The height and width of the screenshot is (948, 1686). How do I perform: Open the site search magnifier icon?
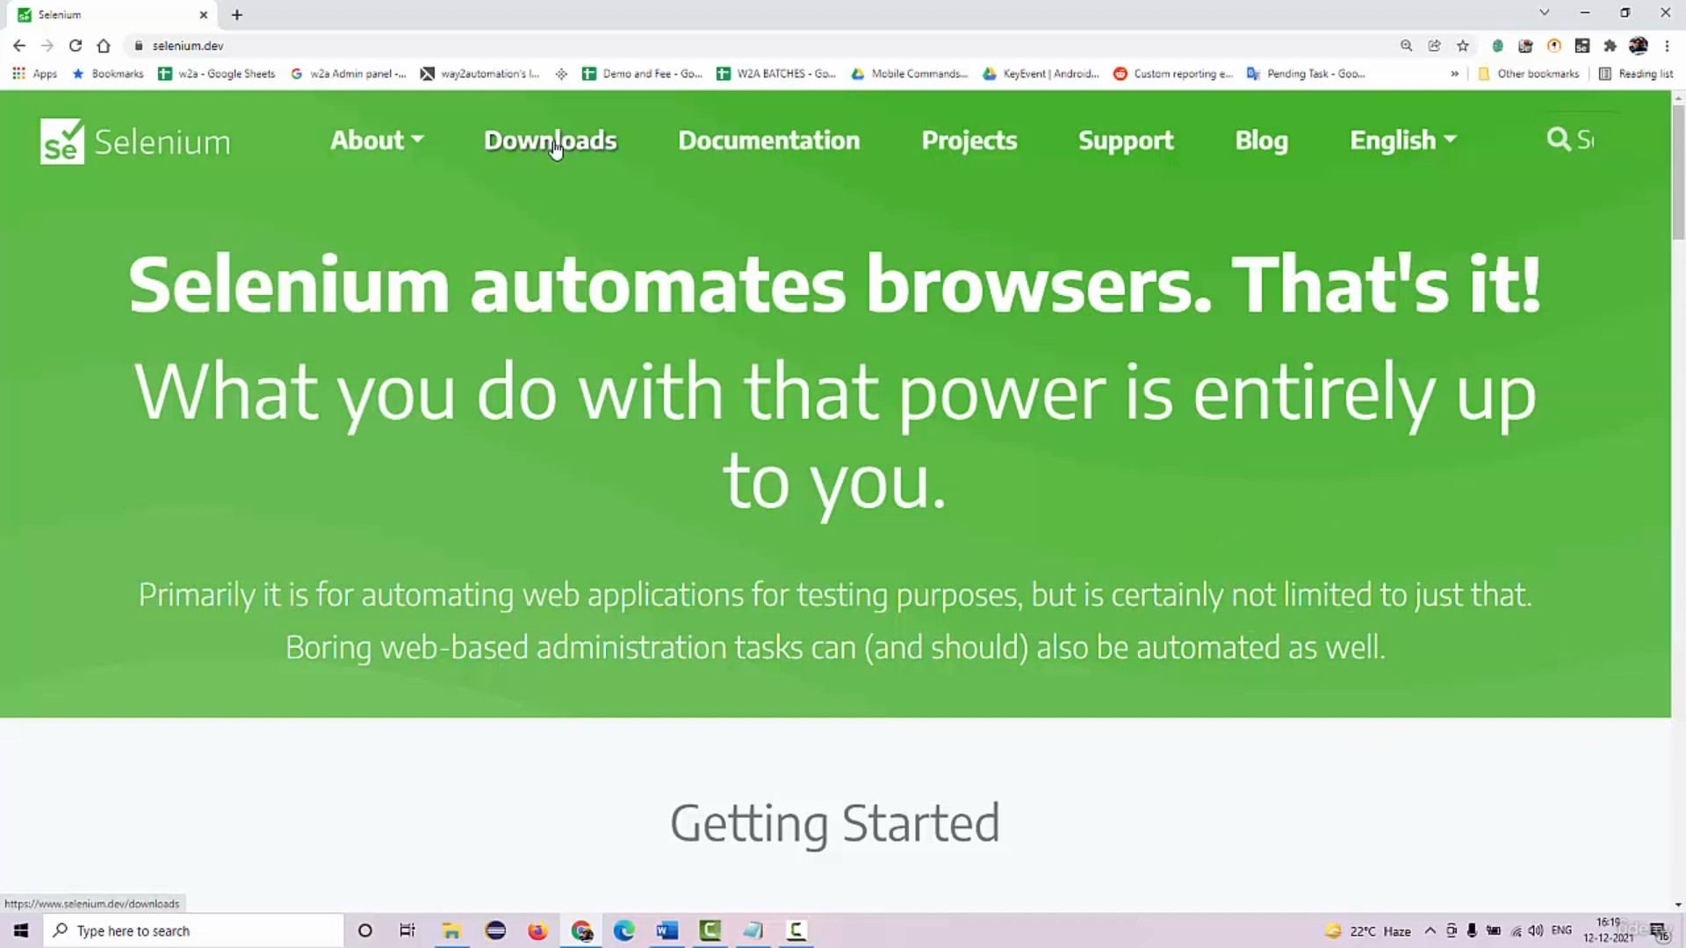1558,140
